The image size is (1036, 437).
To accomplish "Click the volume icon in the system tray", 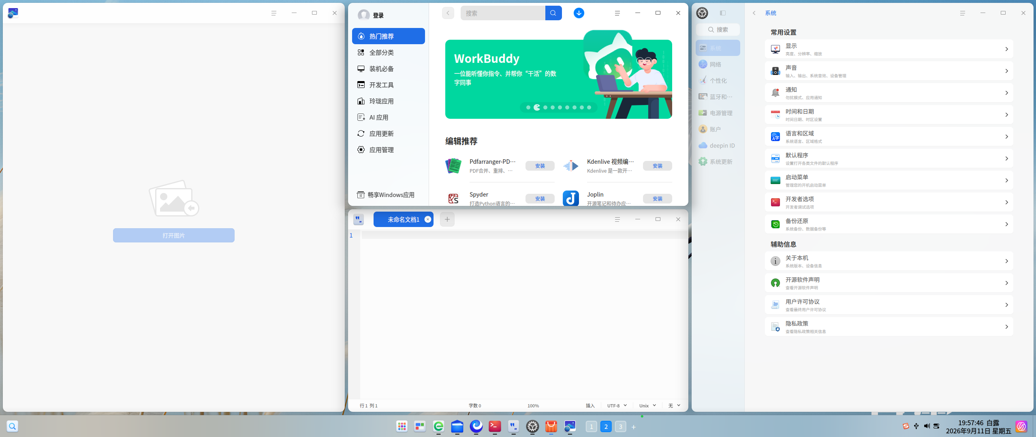I will [x=927, y=426].
